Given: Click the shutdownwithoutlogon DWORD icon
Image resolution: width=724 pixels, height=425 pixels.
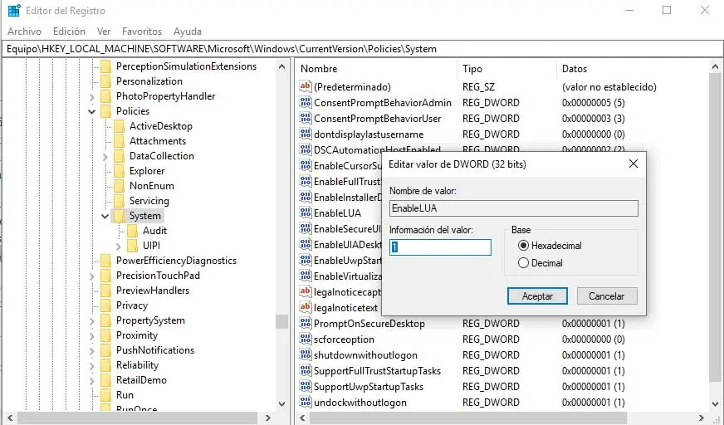Looking at the screenshot, I should point(306,354).
